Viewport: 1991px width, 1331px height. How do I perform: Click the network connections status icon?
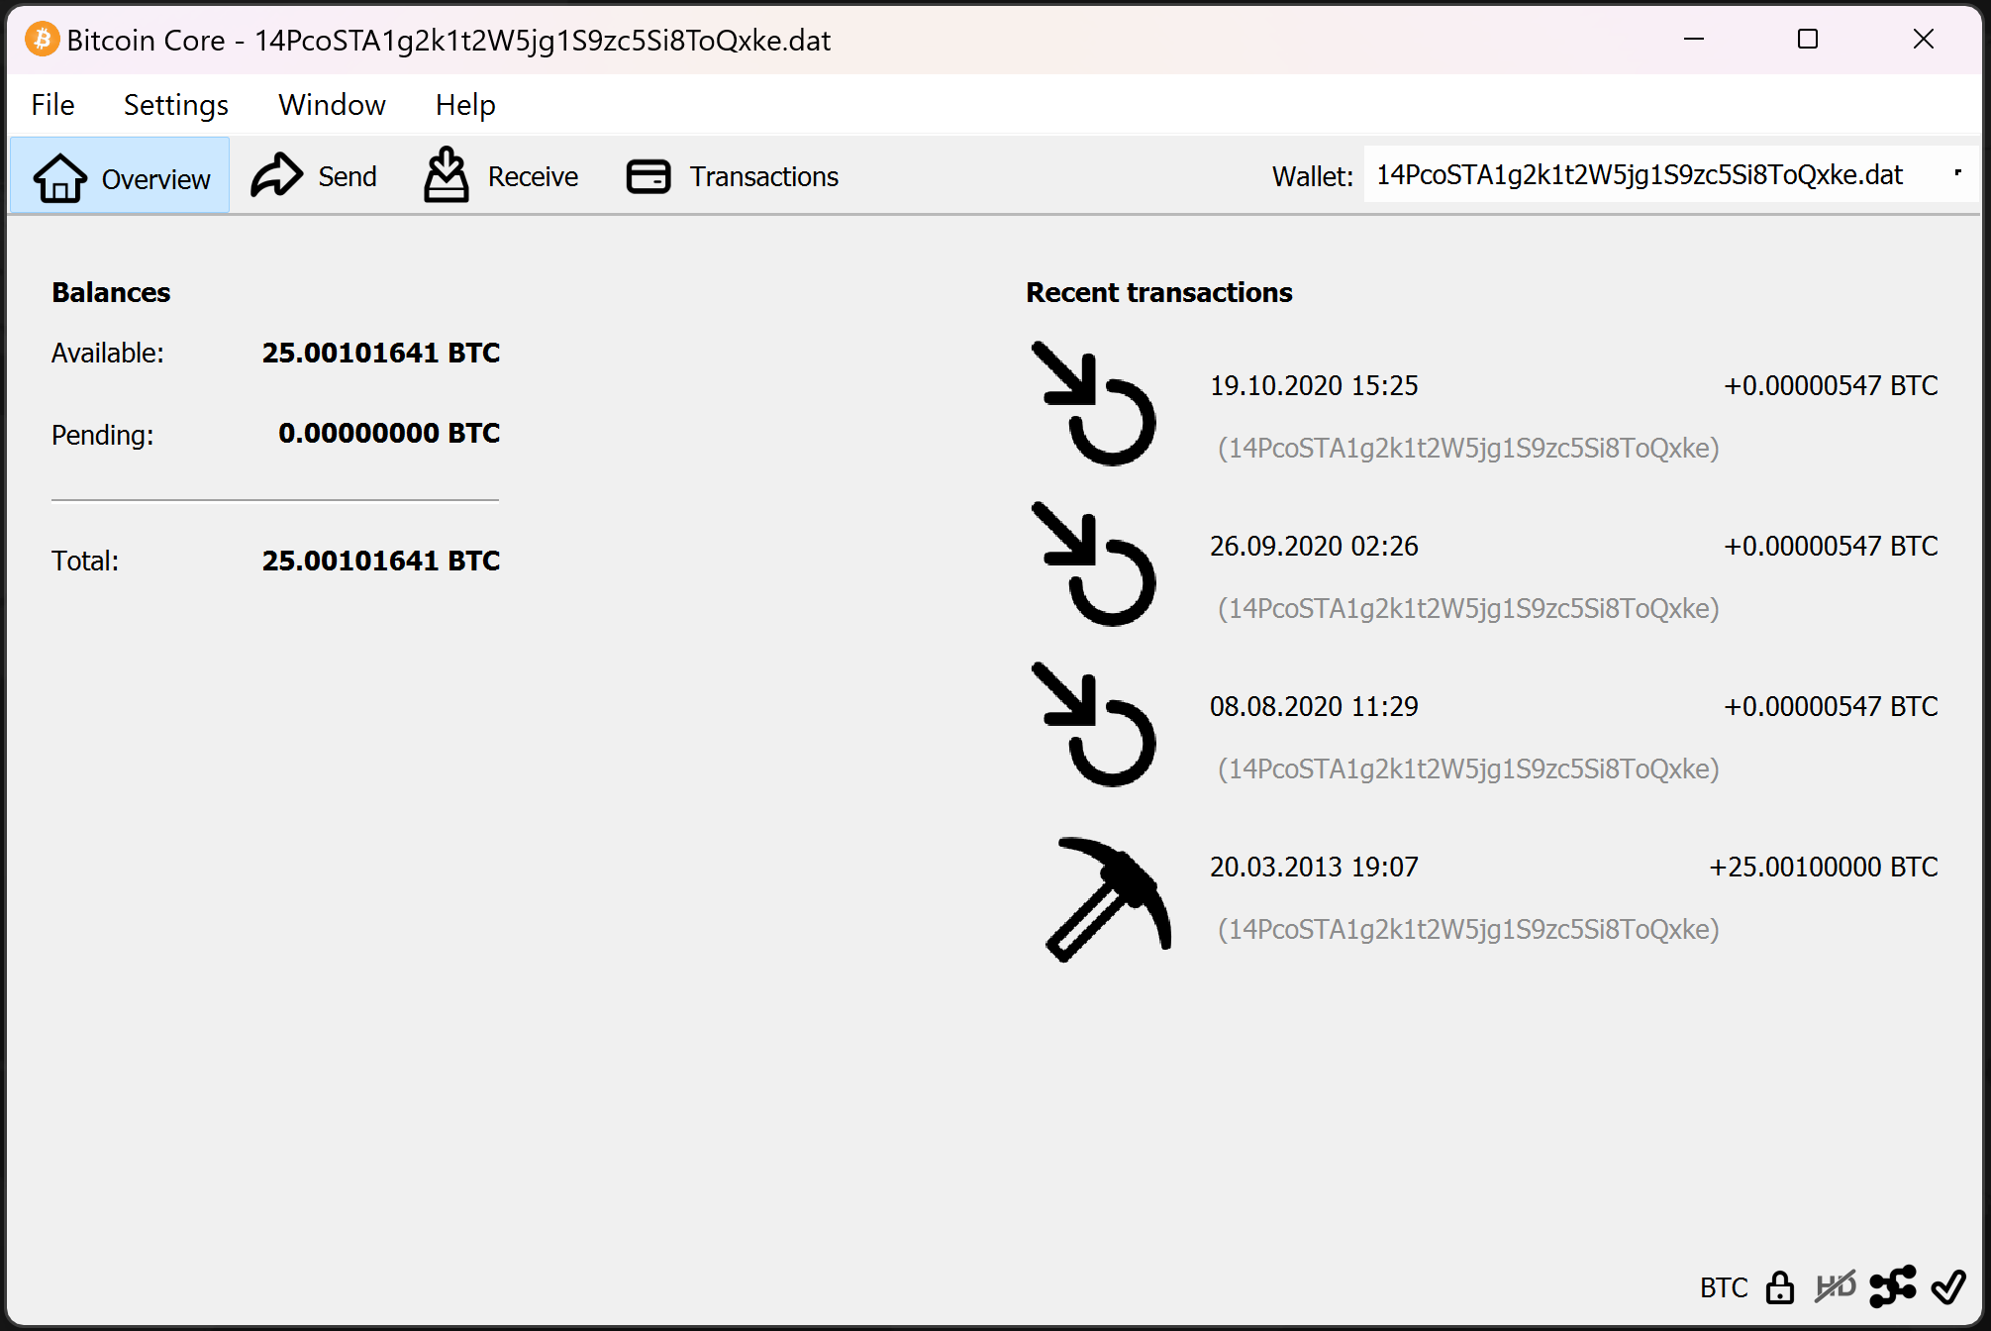1892,1287
